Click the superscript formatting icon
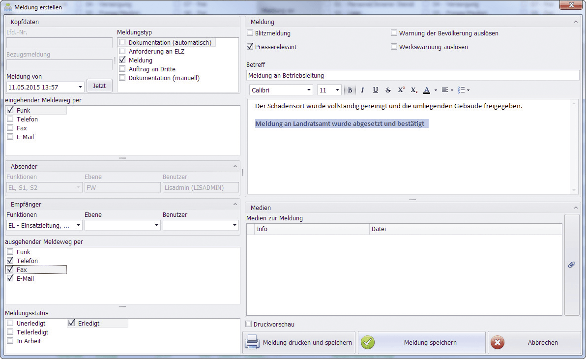This screenshot has height=359, width=586. click(x=401, y=90)
